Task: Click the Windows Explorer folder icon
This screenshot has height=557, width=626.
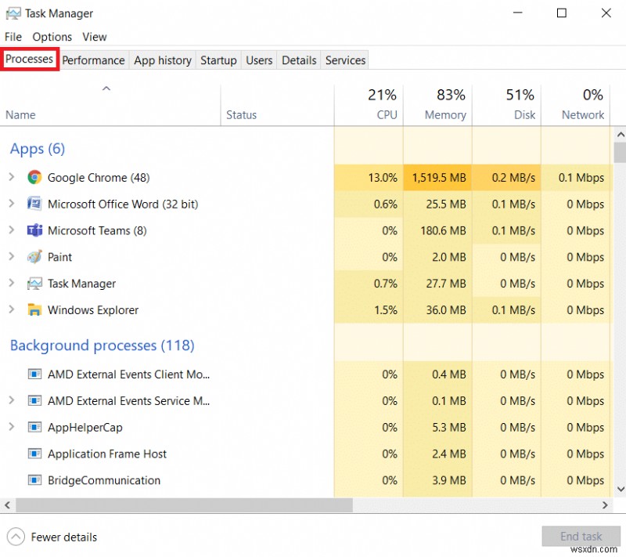Action: point(34,310)
